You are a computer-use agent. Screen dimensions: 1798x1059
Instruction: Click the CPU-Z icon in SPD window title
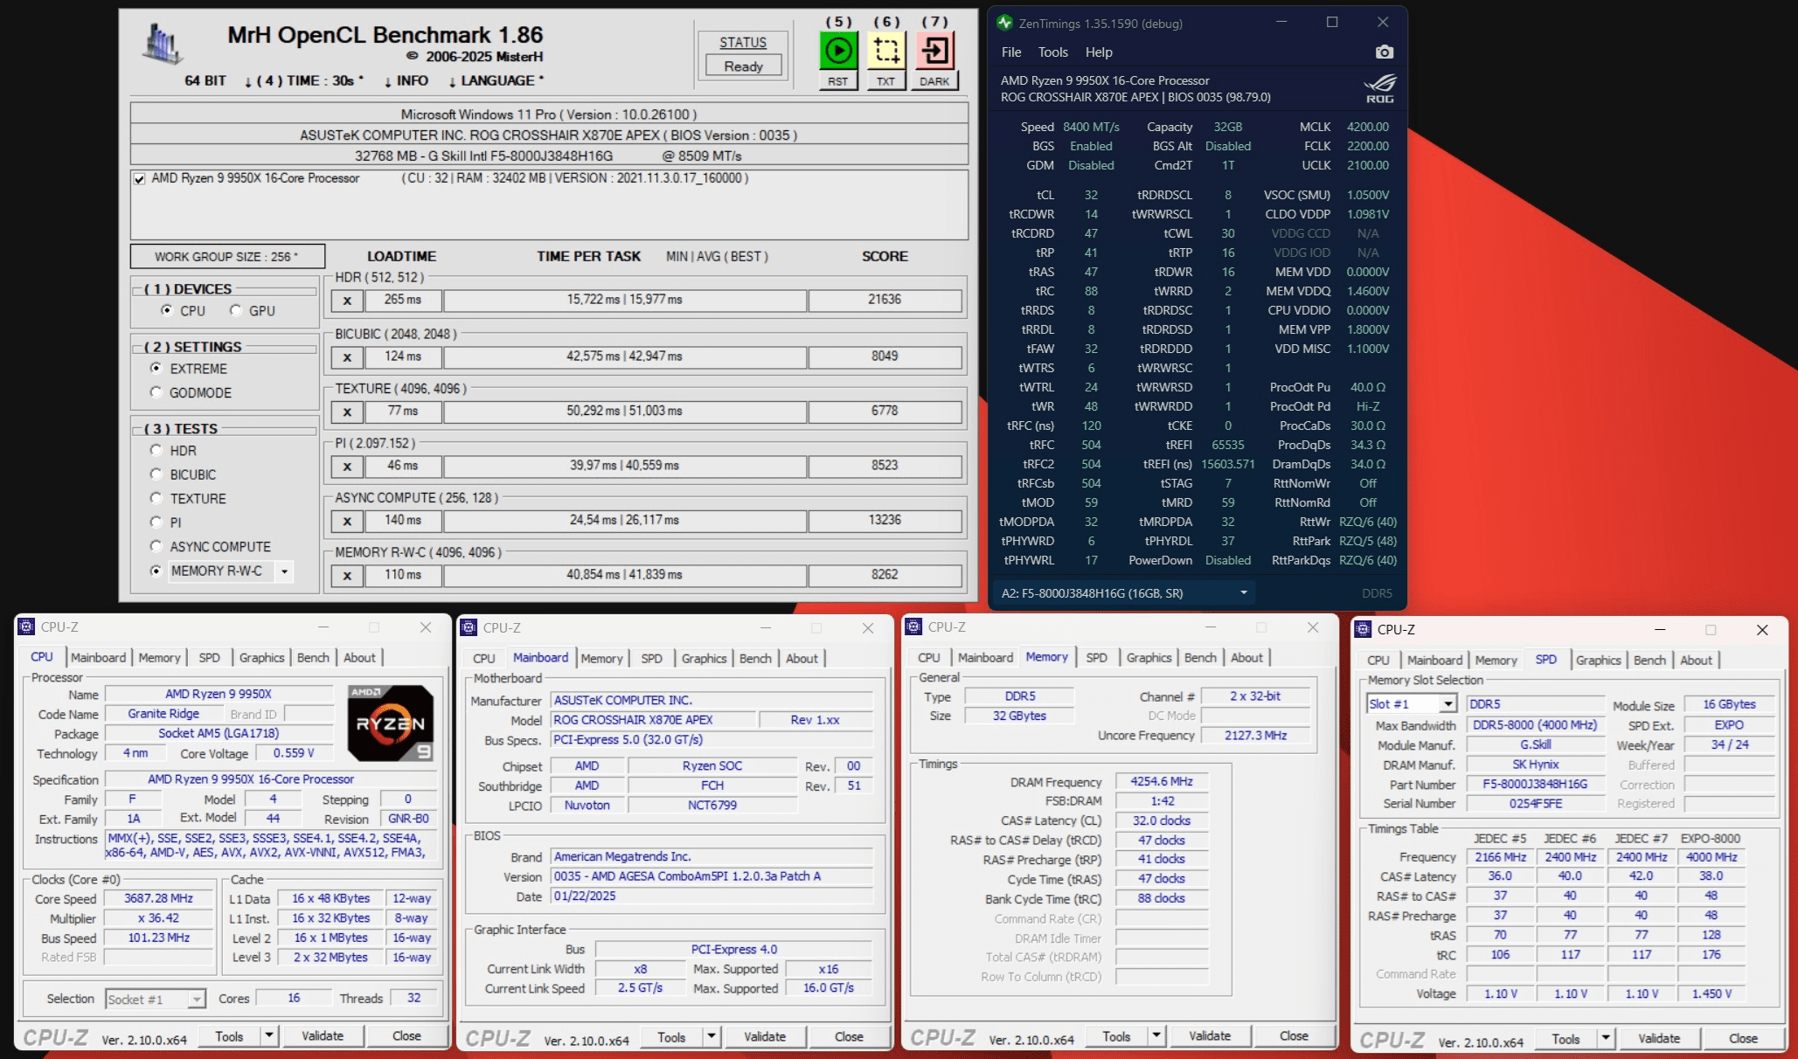click(1363, 629)
